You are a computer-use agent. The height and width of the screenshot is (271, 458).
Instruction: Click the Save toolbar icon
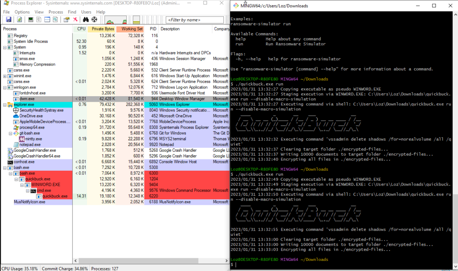pyautogui.click(x=9, y=19)
